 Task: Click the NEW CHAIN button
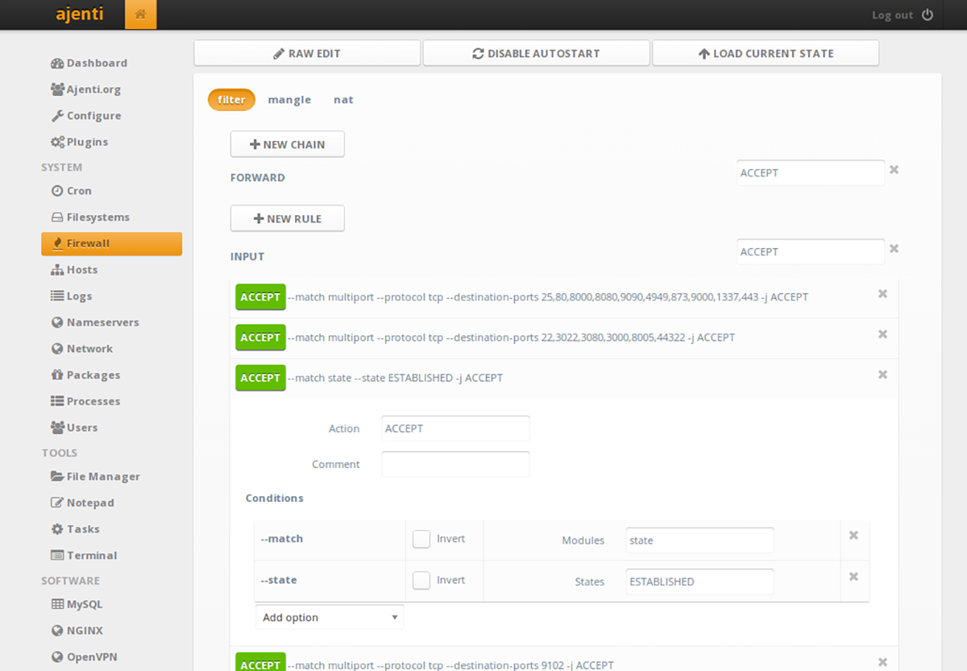(287, 143)
